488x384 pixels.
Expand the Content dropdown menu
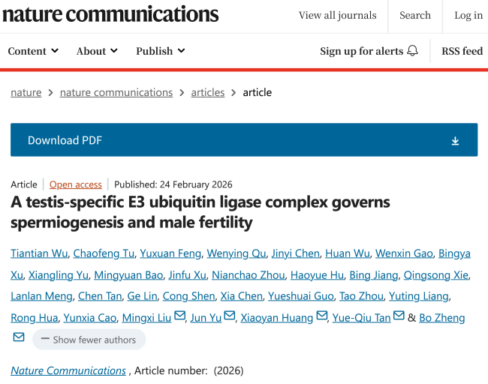[33, 51]
